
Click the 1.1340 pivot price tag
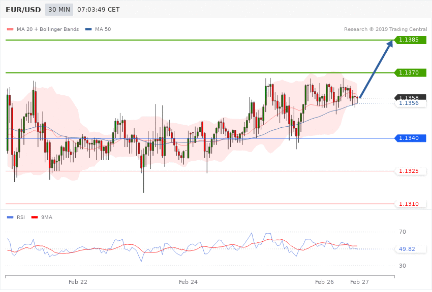[411, 138]
